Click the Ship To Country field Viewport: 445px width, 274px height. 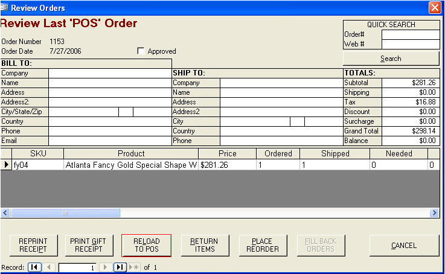click(x=281, y=131)
